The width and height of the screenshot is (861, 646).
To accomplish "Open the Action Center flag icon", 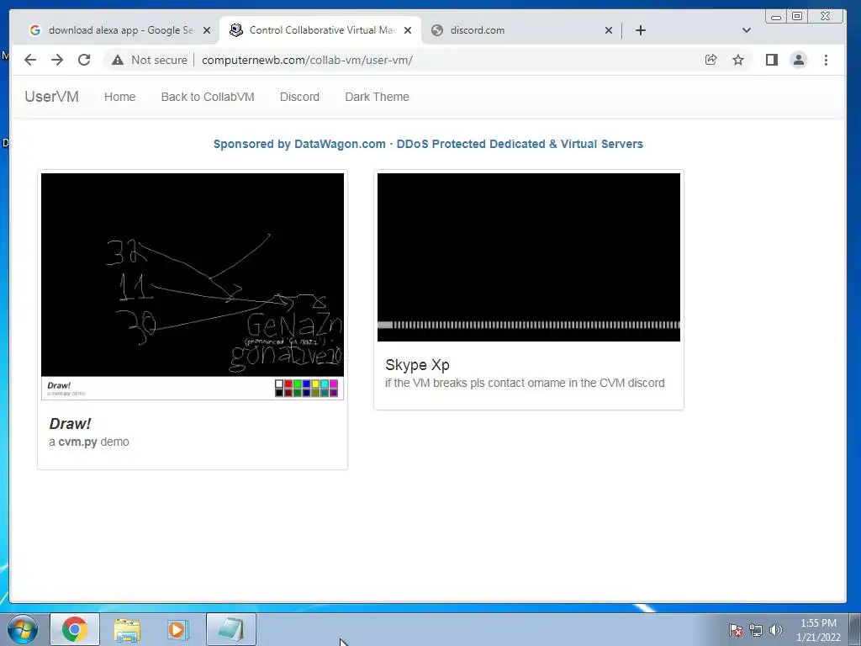I will pyautogui.click(x=735, y=630).
